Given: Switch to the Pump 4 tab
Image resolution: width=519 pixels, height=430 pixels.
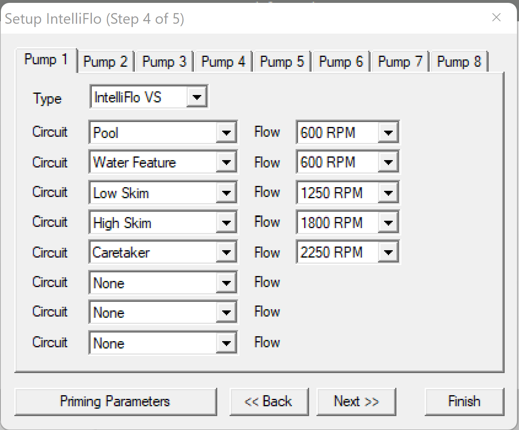Looking at the screenshot, I should coord(223,61).
